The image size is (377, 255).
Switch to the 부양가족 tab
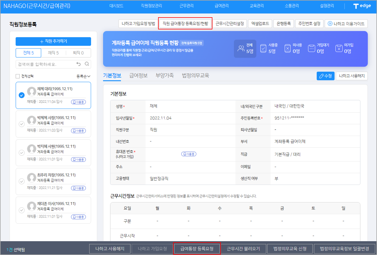(x=165, y=75)
